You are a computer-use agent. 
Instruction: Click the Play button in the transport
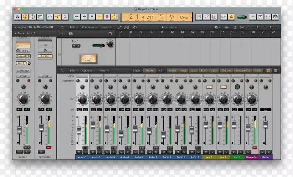coord(99,16)
